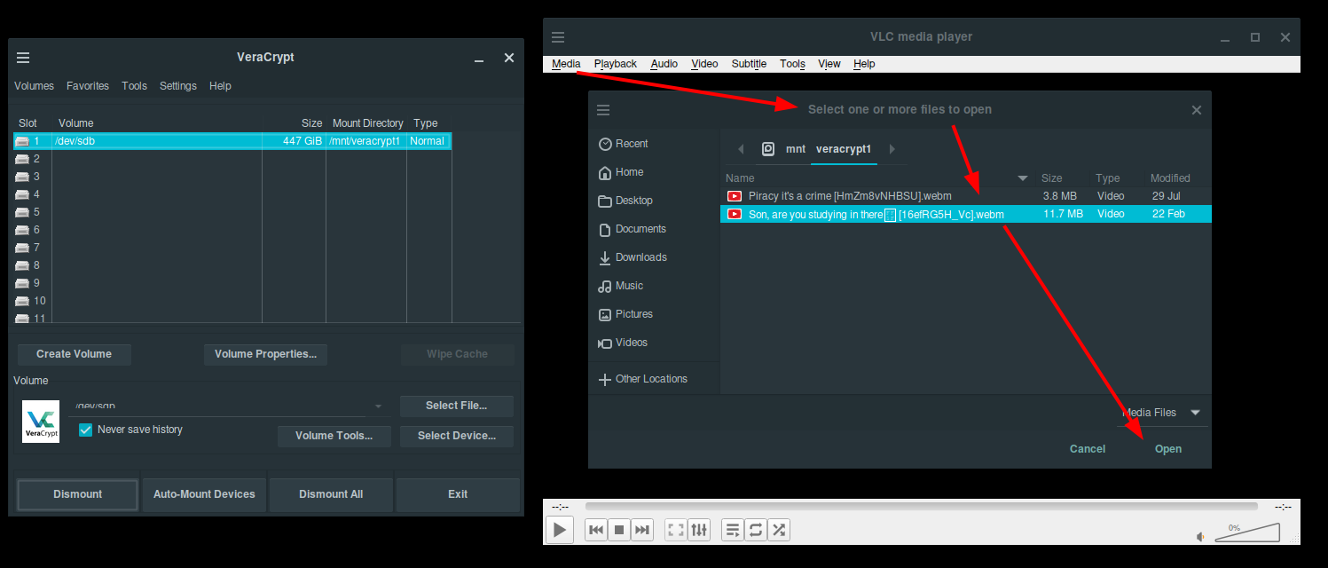
Task: Sort files by Size column
Action: point(1051,178)
